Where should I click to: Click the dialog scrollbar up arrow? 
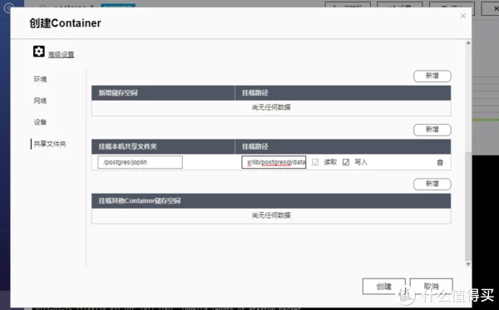click(468, 42)
